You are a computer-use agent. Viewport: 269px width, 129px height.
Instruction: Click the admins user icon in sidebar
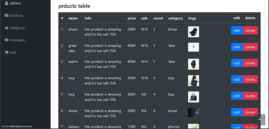coord(6,3)
